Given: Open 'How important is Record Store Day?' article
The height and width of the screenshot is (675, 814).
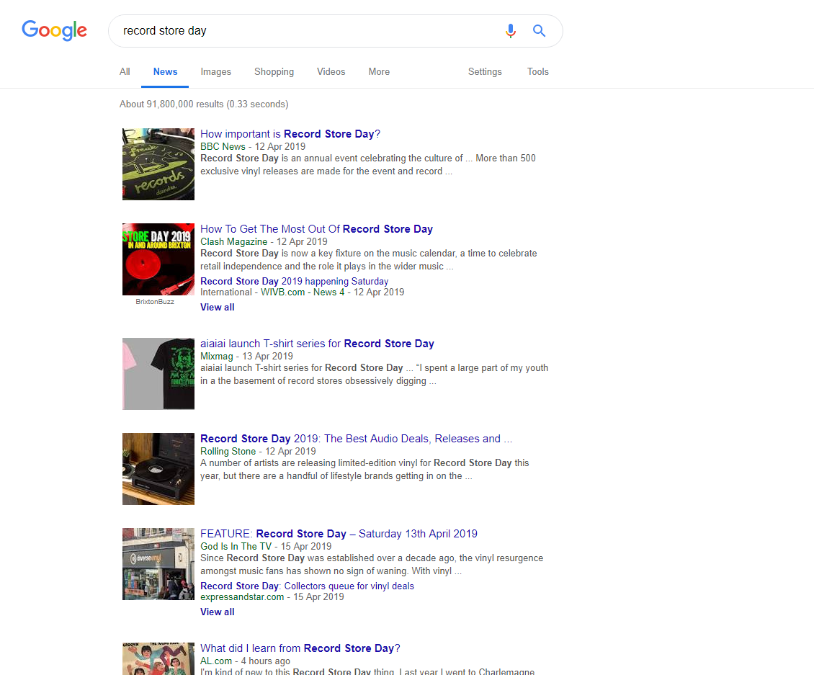Looking at the screenshot, I should click(x=290, y=134).
